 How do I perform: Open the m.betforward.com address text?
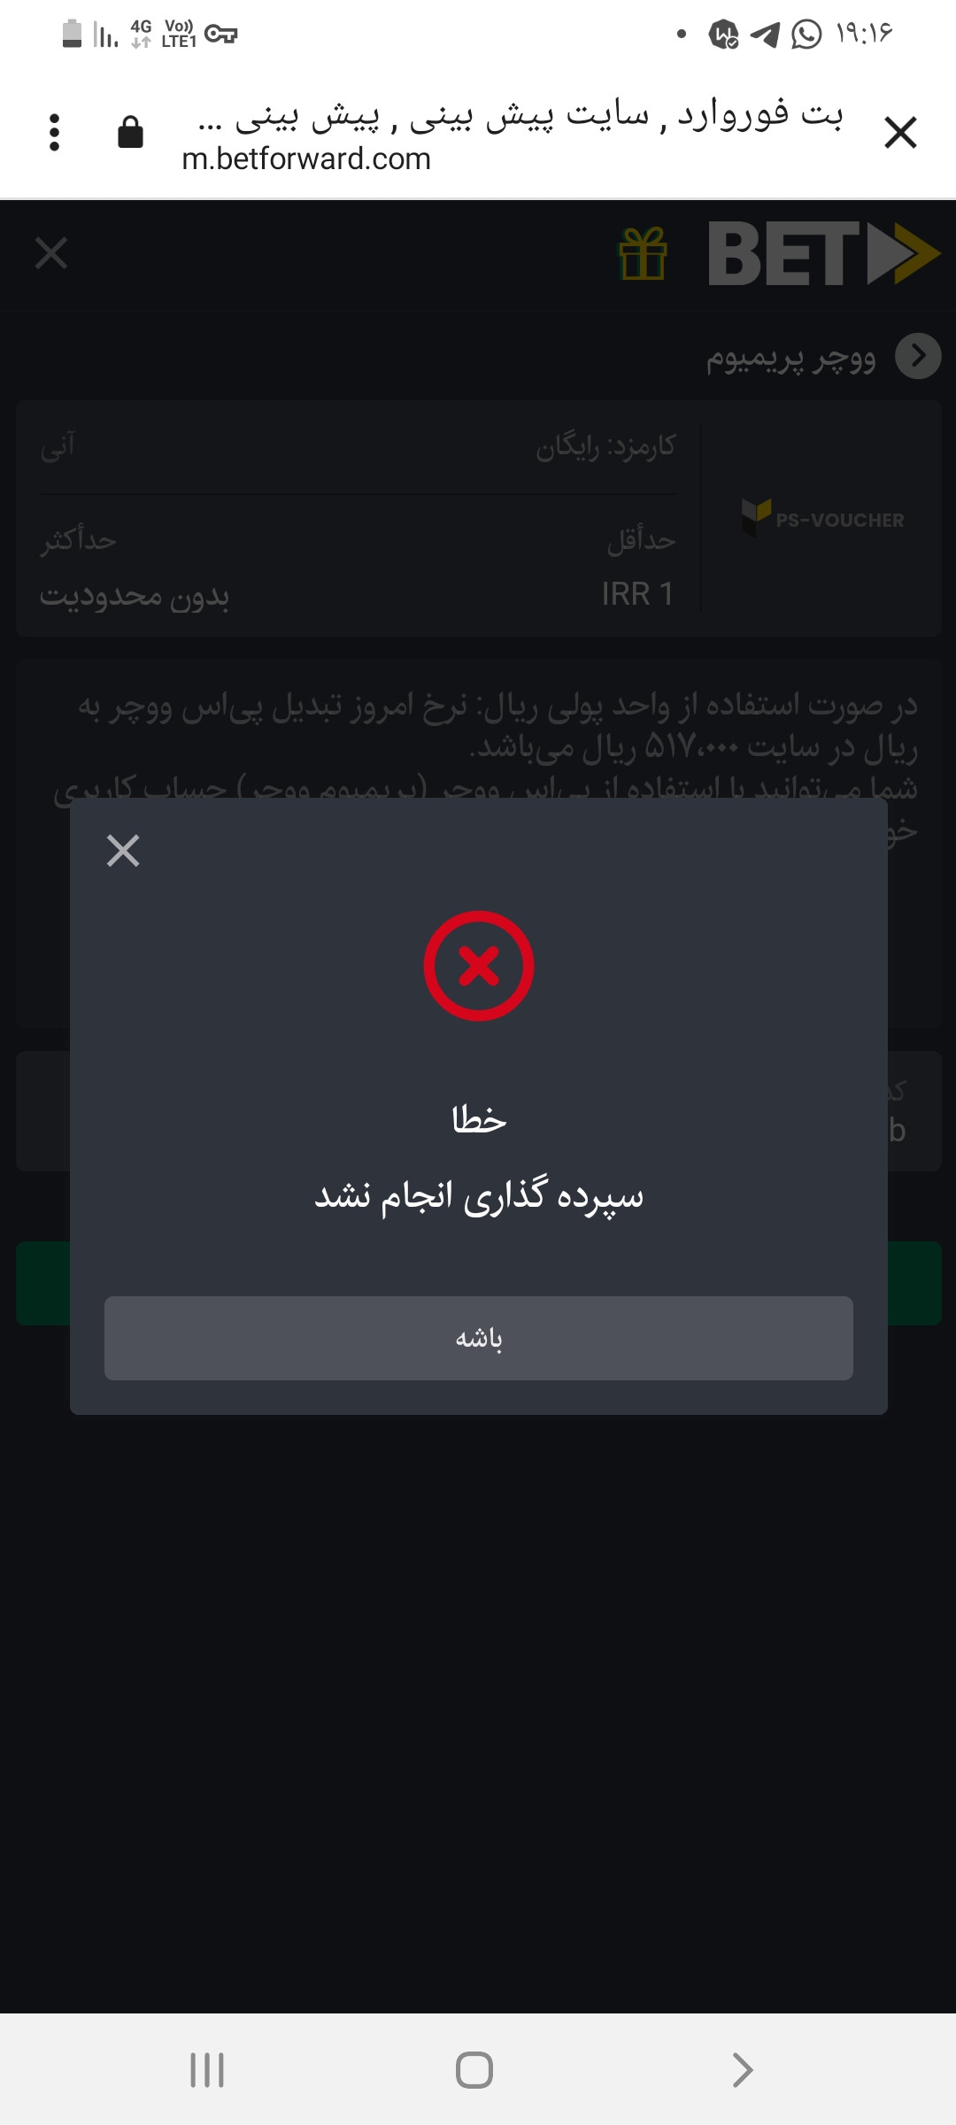306,159
